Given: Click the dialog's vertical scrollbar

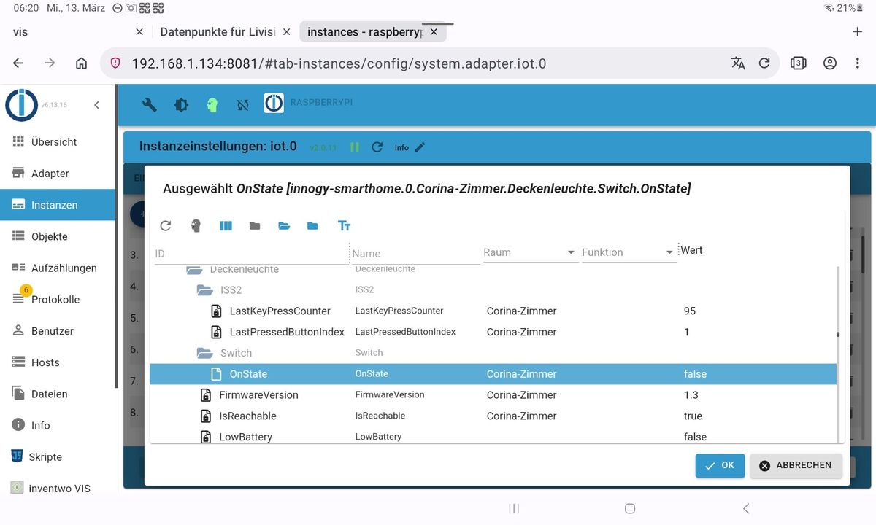Looking at the screenshot, I should (x=838, y=335).
